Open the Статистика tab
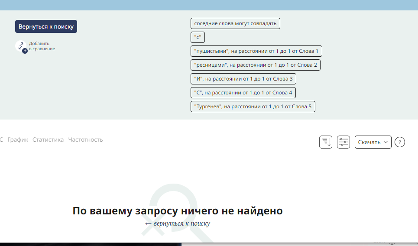Viewport: 418px width, 246px height. 48,139
